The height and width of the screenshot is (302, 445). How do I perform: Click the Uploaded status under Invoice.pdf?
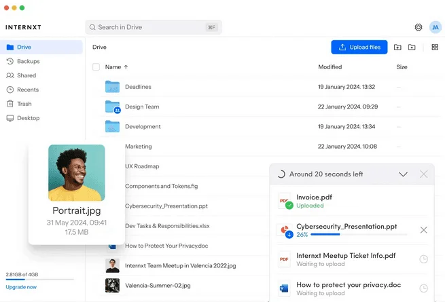(310, 206)
